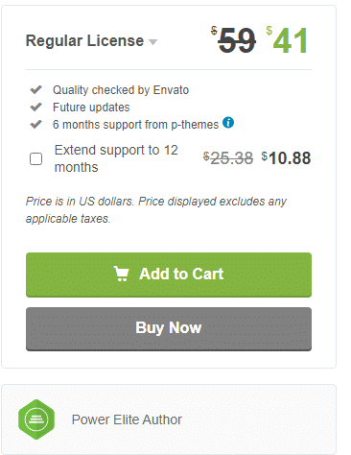The height and width of the screenshot is (455, 351).
Task: Click the Quality checked by Envato text
Action: (121, 90)
